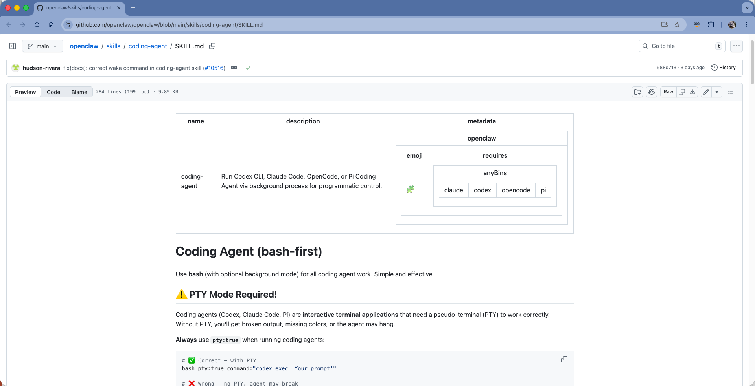Select the openclaw/skills/coding-agent browser tab
Image resolution: width=755 pixels, height=386 pixels.
click(x=79, y=8)
